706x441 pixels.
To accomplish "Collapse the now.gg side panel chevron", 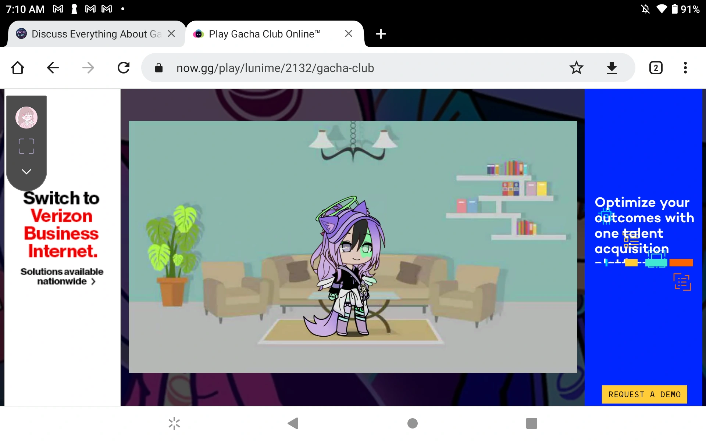I will pyautogui.click(x=26, y=172).
